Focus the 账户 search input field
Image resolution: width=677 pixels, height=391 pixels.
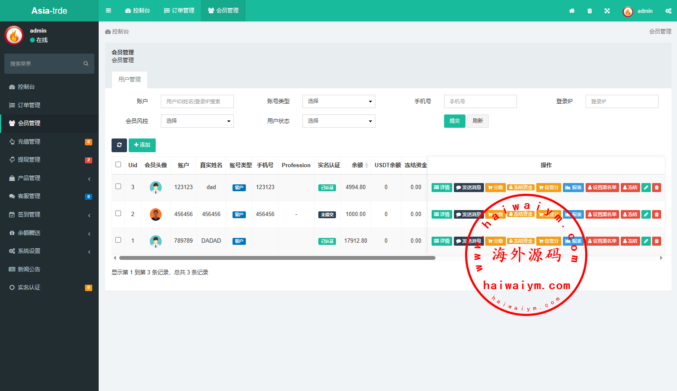point(197,101)
